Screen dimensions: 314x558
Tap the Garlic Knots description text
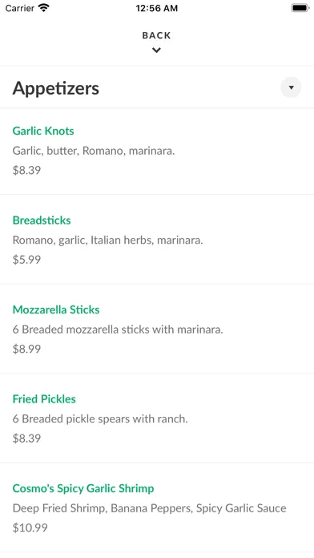94,151
